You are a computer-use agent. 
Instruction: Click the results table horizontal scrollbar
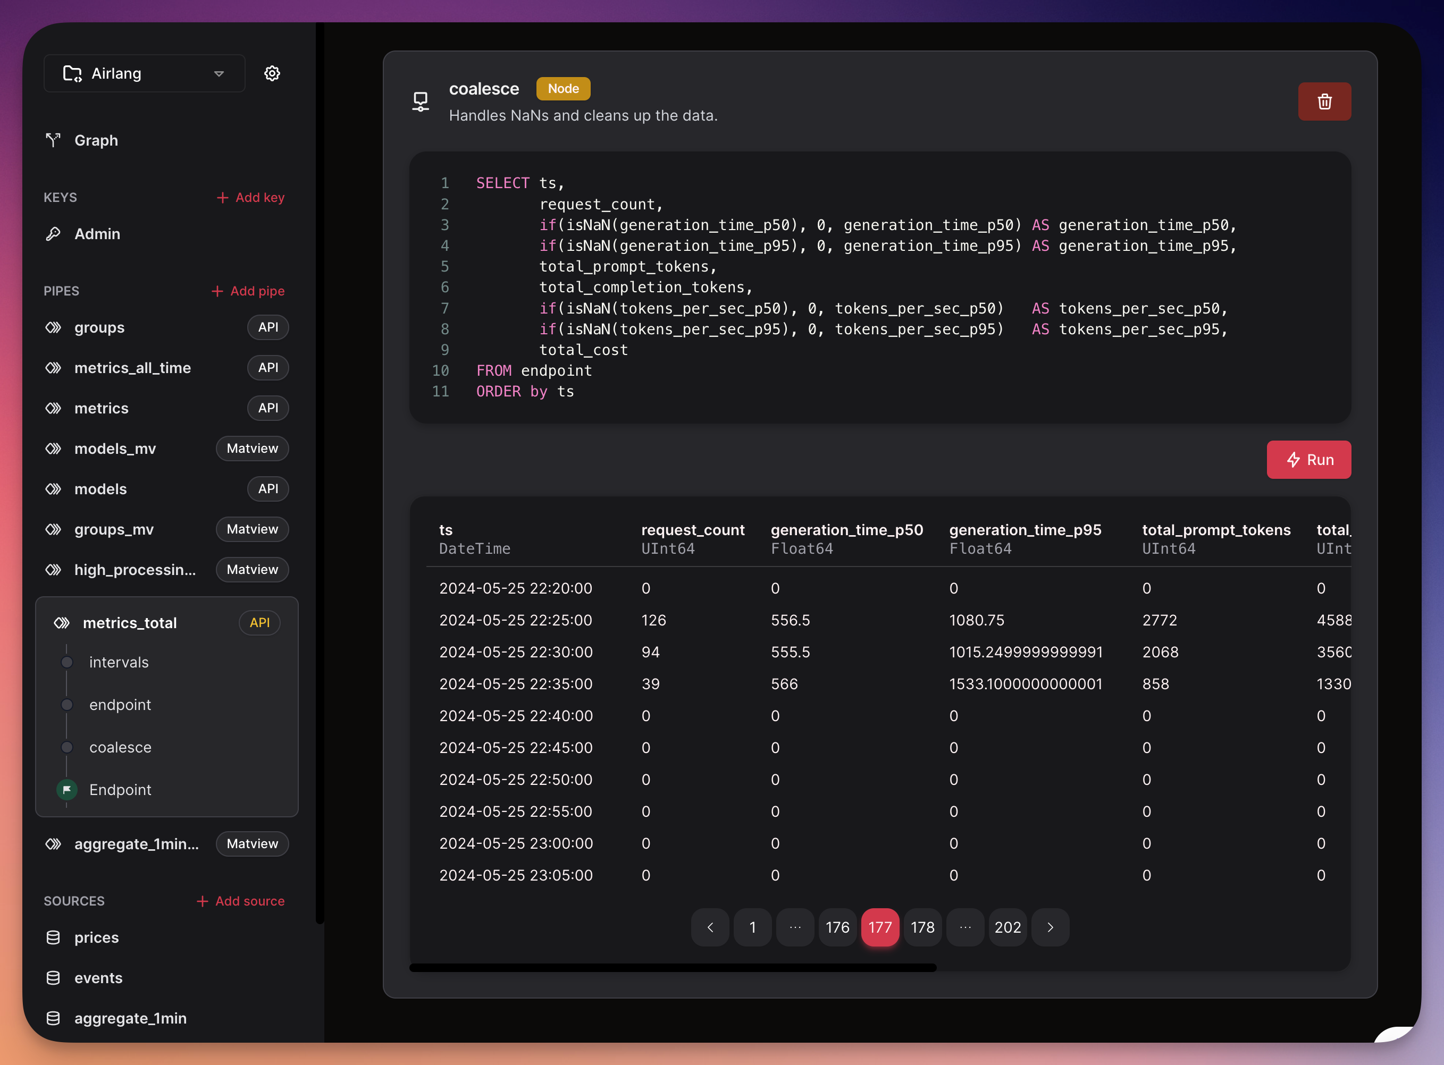(673, 968)
